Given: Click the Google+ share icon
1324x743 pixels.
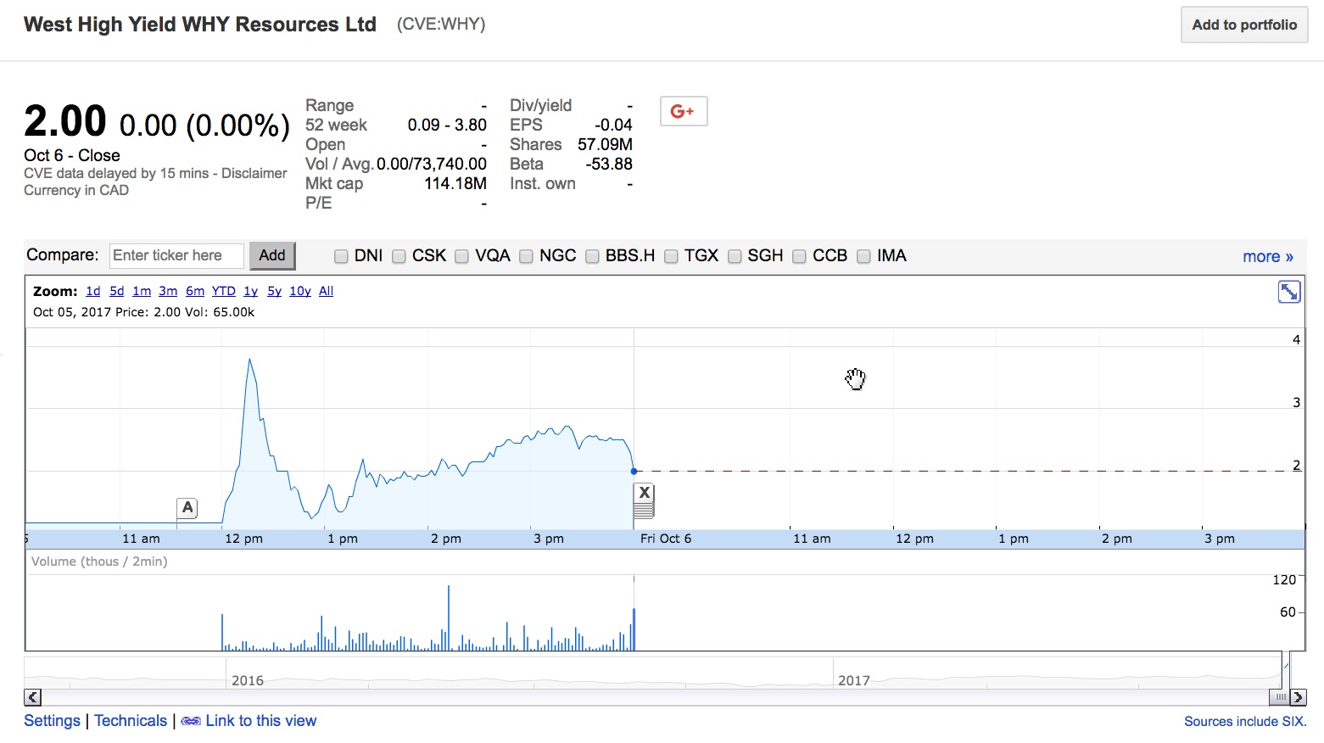Looking at the screenshot, I should [683, 111].
